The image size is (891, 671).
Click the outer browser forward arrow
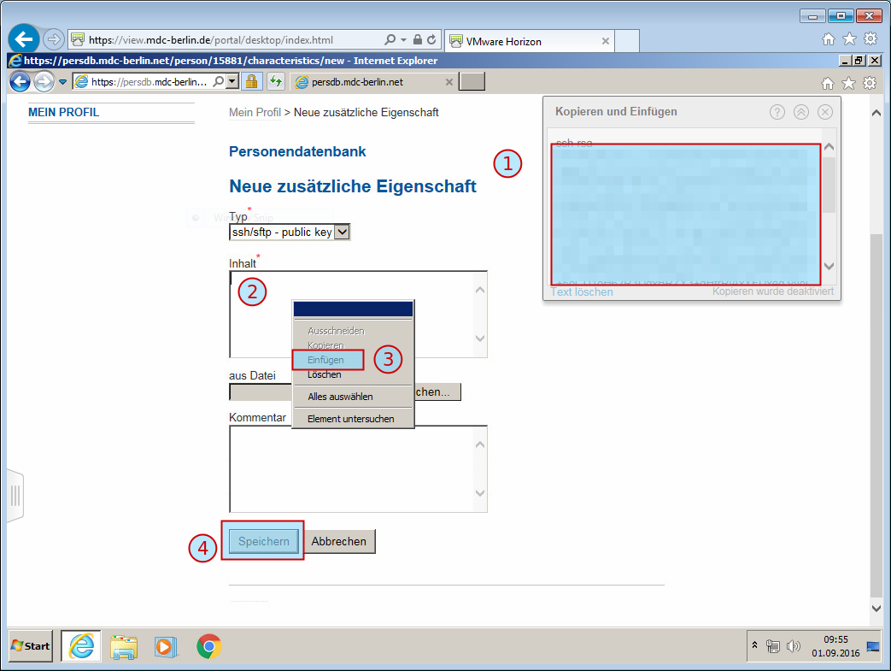click(x=54, y=40)
